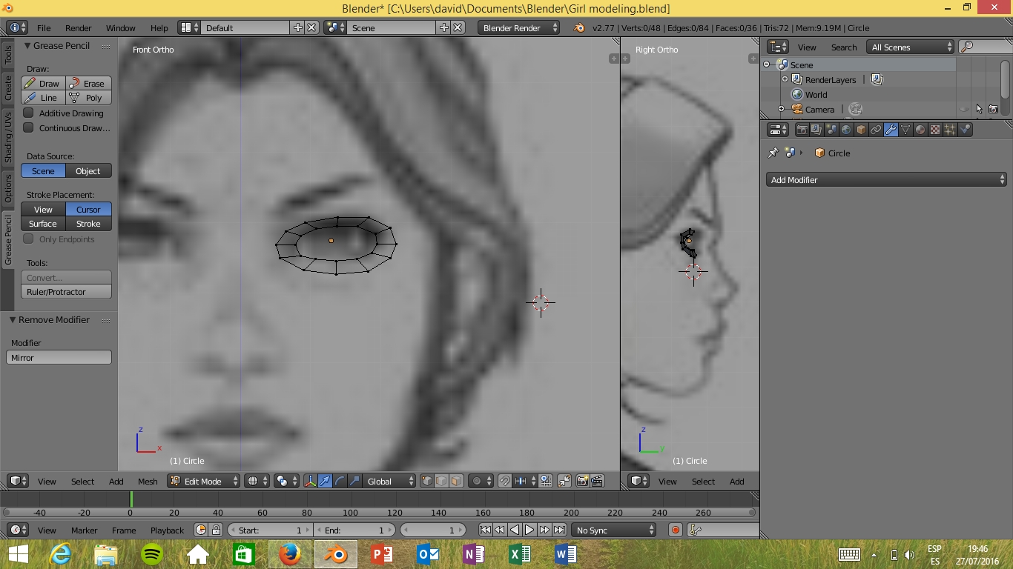This screenshot has width=1013, height=569.
Task: Click the Object constraints chain icon
Action: (876, 130)
